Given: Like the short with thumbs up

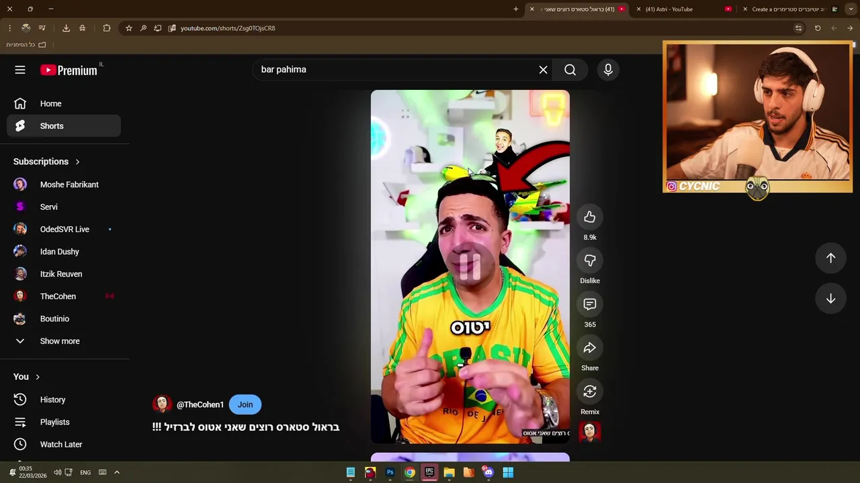Looking at the screenshot, I should coord(590,217).
